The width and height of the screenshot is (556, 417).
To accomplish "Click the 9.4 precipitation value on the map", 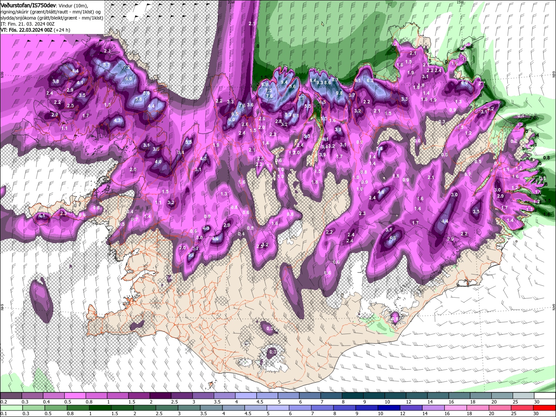I will click(285, 82).
